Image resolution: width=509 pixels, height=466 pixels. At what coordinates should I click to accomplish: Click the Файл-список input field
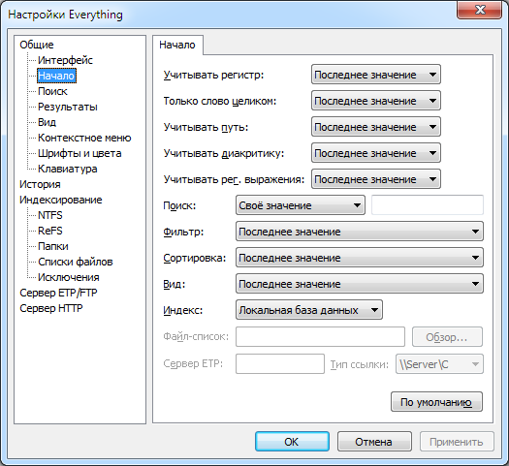(x=320, y=337)
